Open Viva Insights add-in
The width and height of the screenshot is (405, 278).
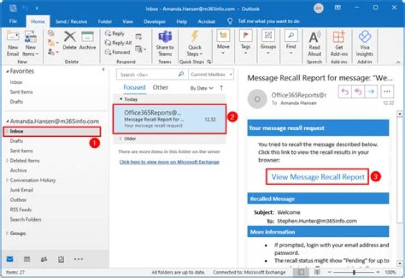(x=364, y=42)
